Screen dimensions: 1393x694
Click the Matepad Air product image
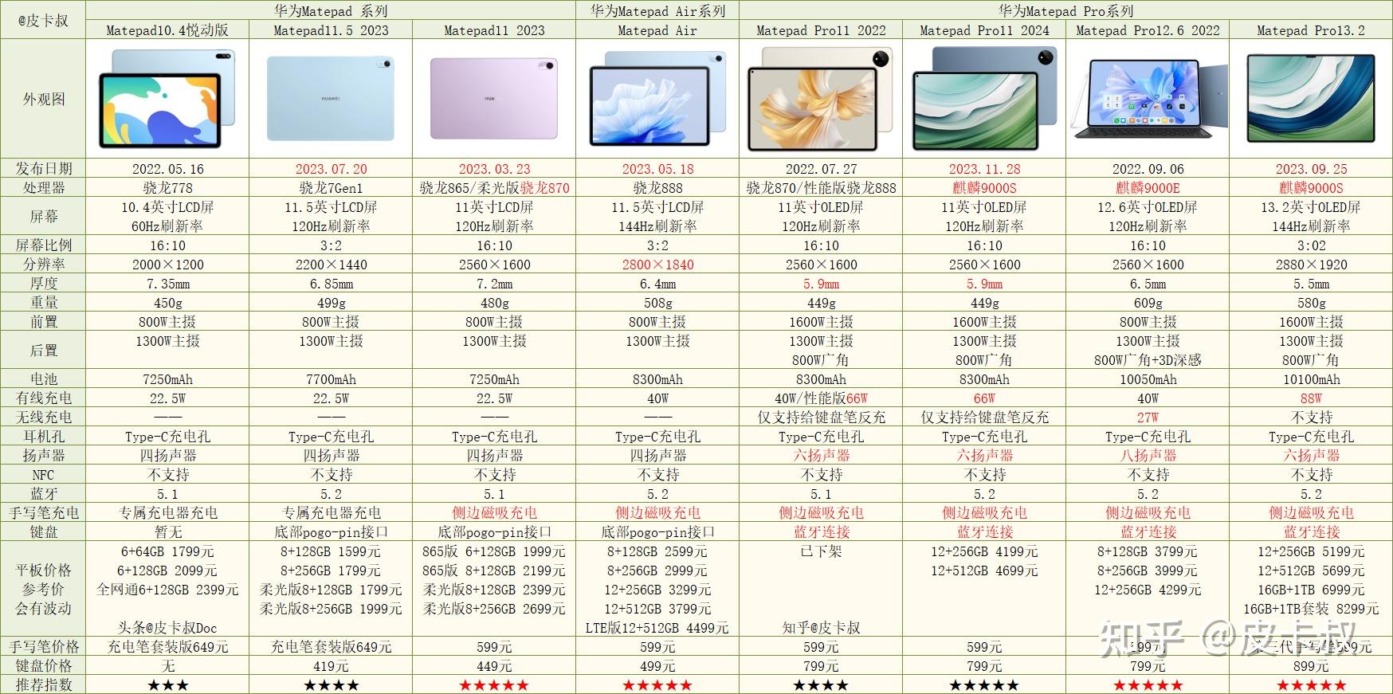657,99
